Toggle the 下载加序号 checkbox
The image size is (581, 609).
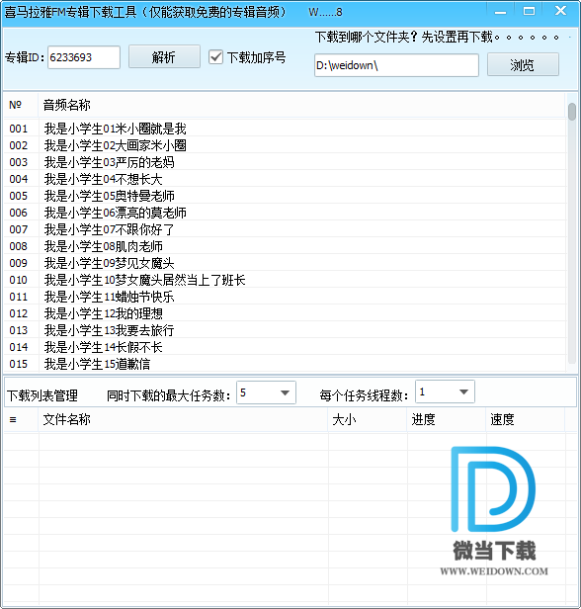click(x=215, y=57)
